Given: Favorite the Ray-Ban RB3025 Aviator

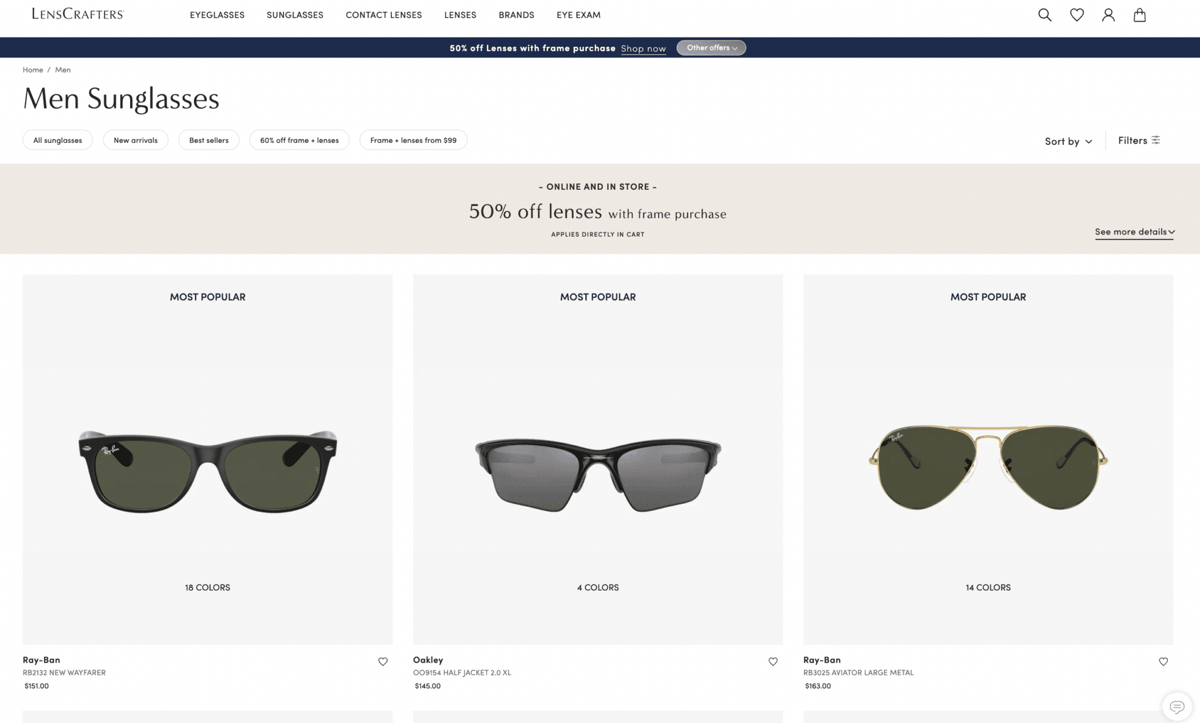Looking at the screenshot, I should pyautogui.click(x=1162, y=661).
